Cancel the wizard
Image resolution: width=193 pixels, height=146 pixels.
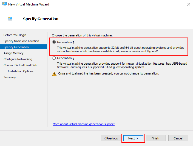pyautogui.click(x=178, y=138)
